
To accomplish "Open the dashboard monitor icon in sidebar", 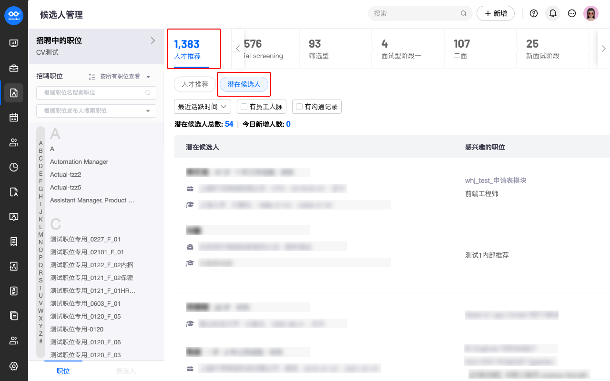I will [x=14, y=43].
